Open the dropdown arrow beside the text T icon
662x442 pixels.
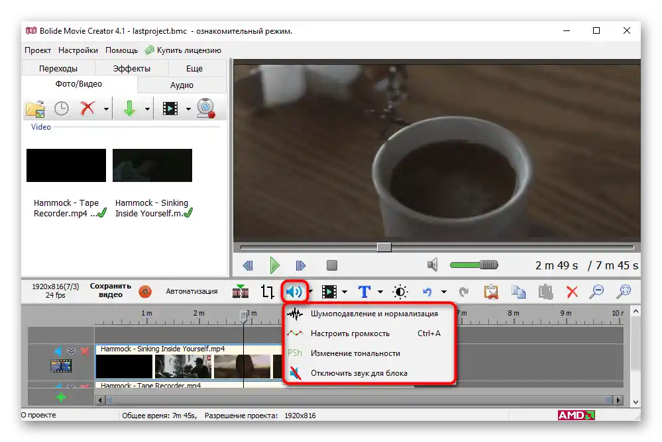380,291
